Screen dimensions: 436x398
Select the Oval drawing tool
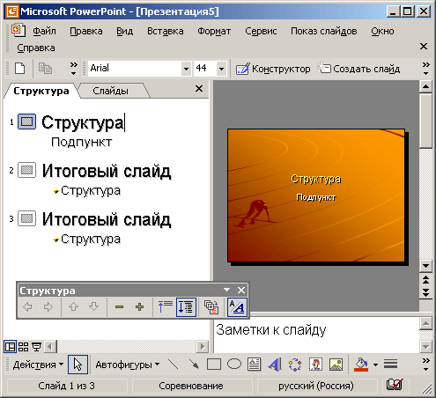[x=234, y=365]
